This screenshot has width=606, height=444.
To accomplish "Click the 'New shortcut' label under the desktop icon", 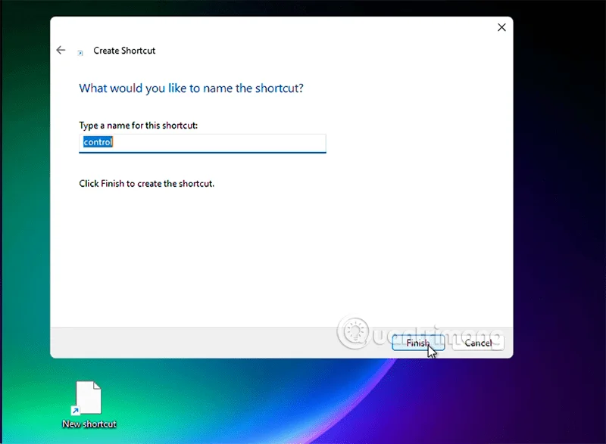I will (89, 424).
